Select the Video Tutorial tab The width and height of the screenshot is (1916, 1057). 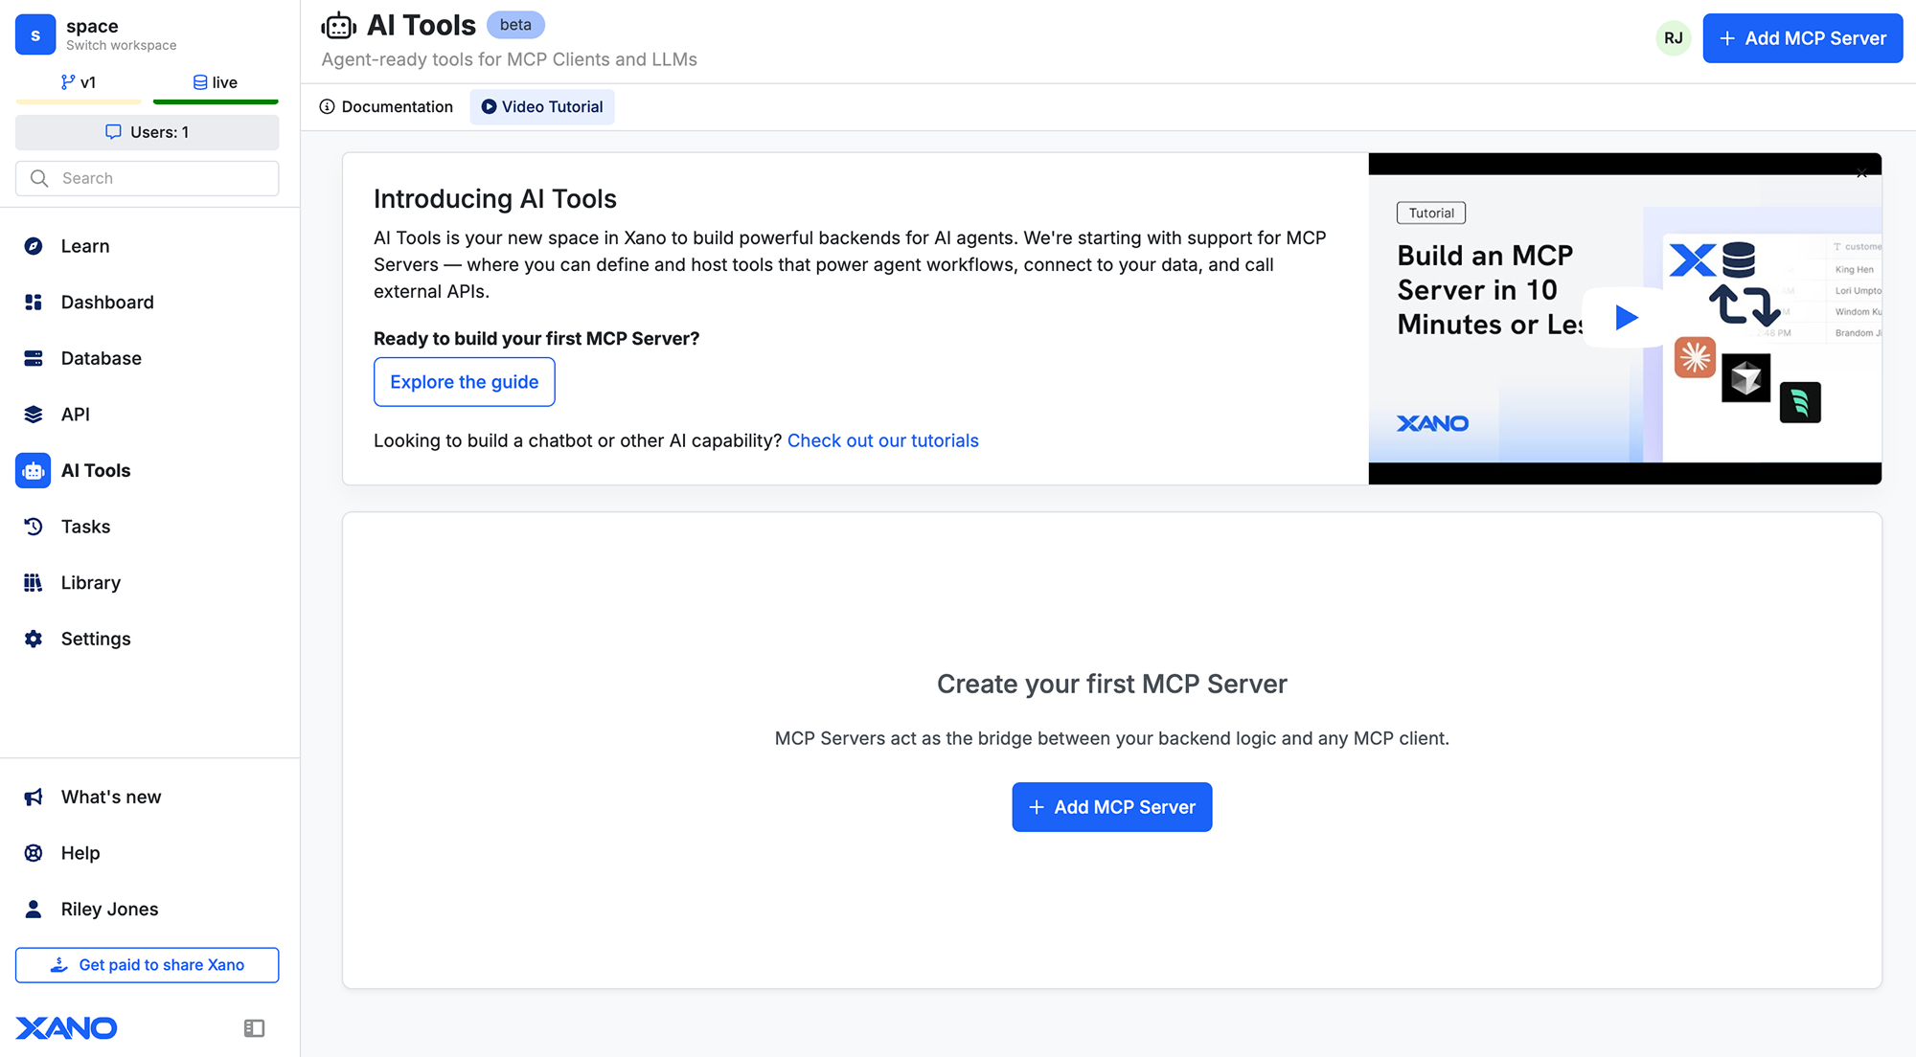coord(542,107)
